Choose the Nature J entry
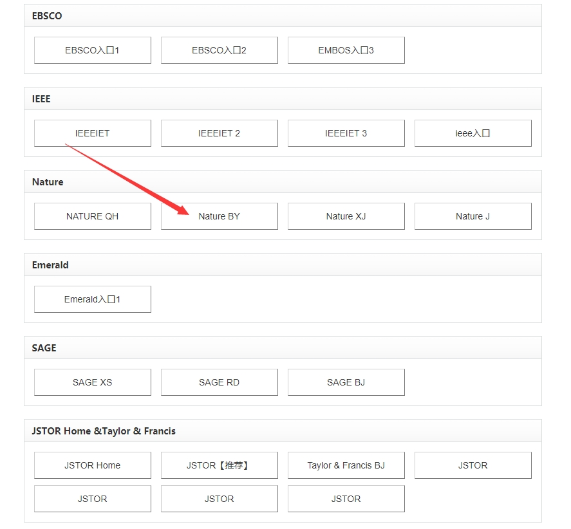The width and height of the screenshot is (571, 529). click(x=473, y=216)
